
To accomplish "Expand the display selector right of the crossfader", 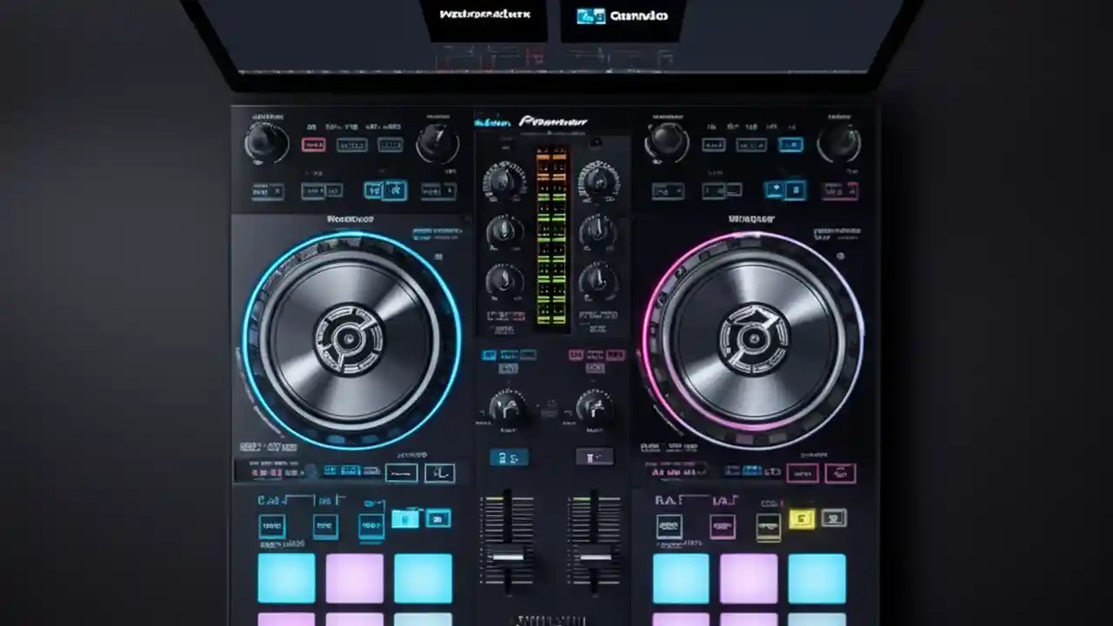I will pos(595,456).
